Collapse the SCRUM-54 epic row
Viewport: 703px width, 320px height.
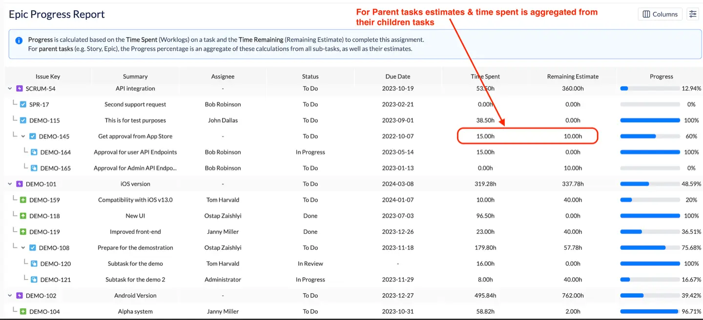click(x=10, y=89)
